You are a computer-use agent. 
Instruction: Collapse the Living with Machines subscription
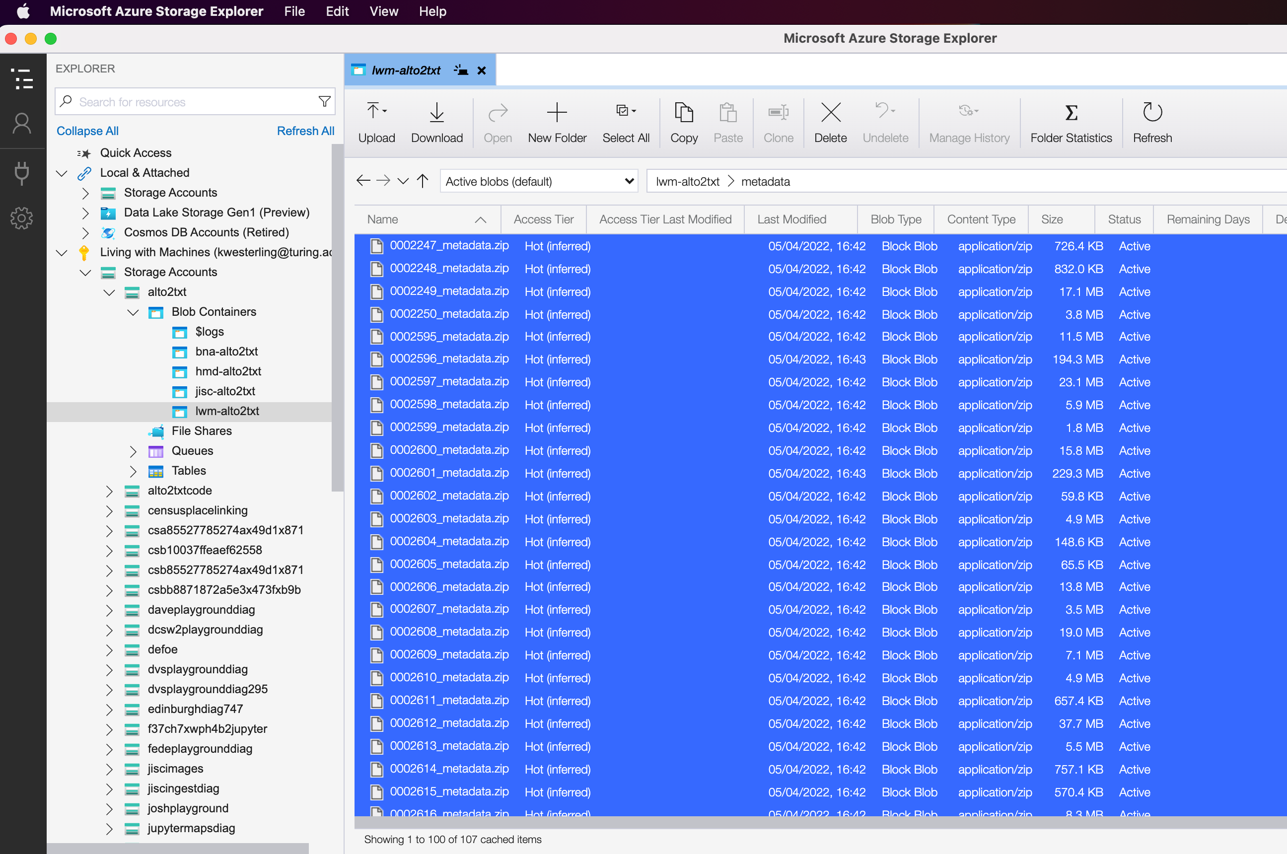tap(62, 253)
